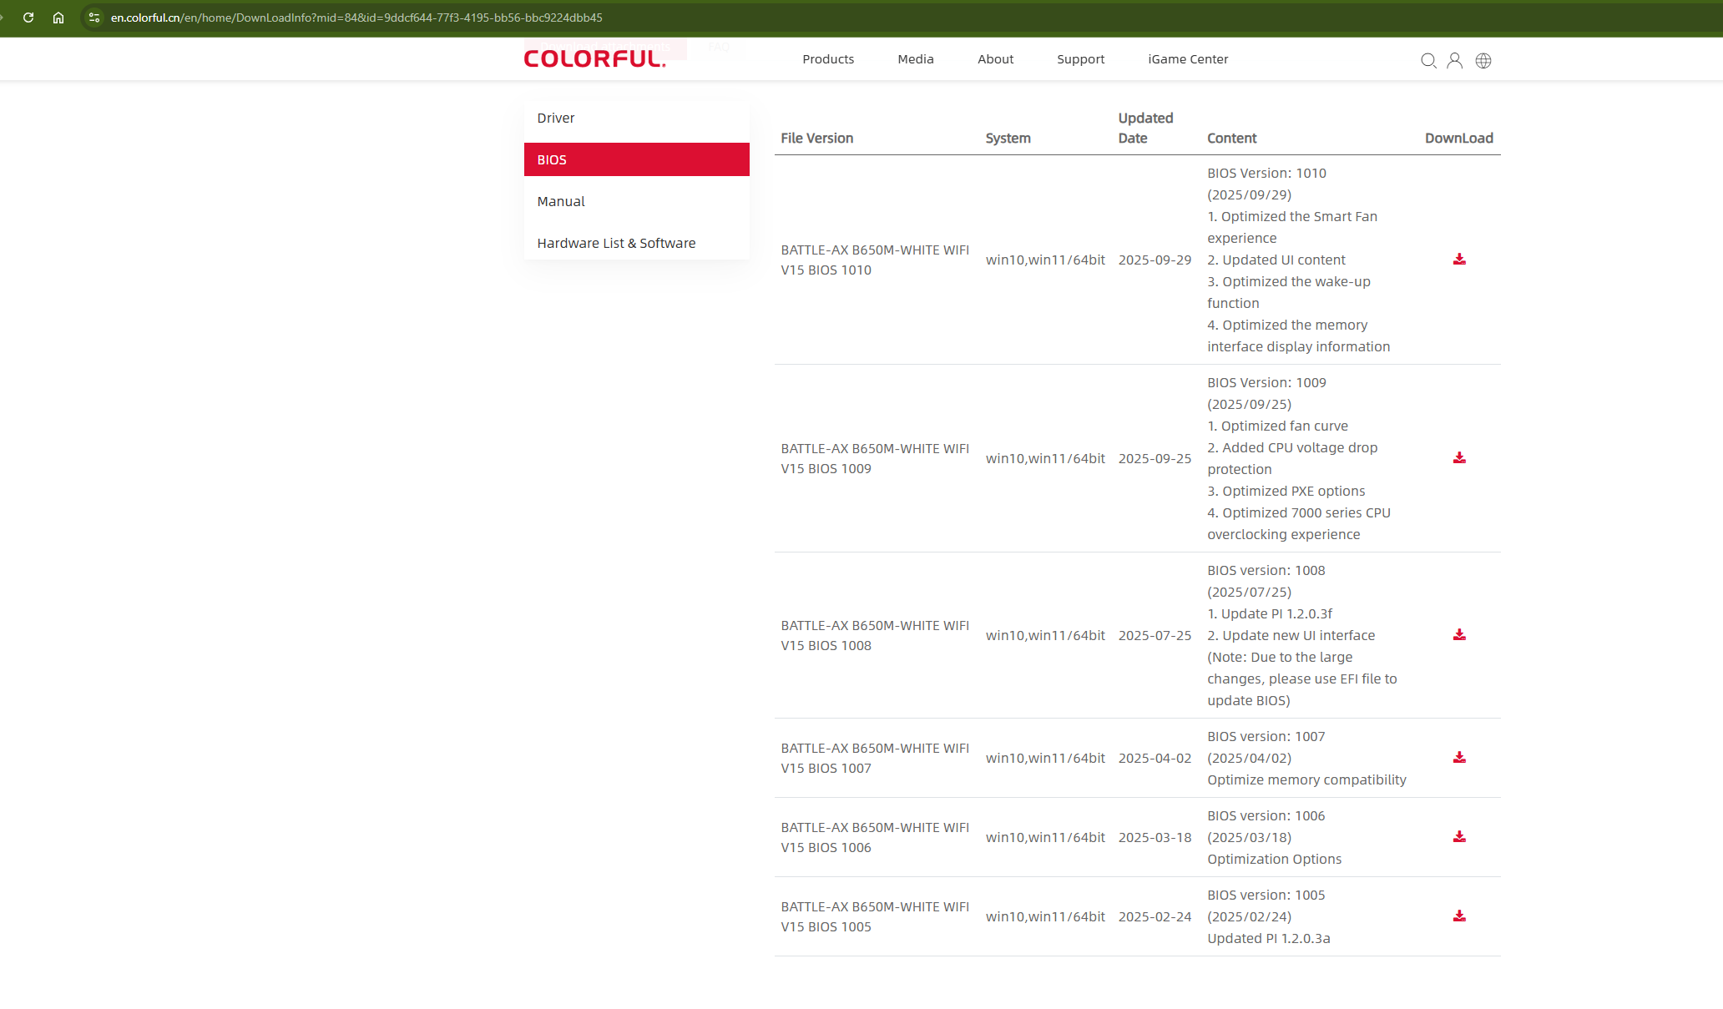Image resolution: width=1723 pixels, height=1009 pixels.
Task: Select file name ending in BIOS 1005
Action: (x=875, y=917)
